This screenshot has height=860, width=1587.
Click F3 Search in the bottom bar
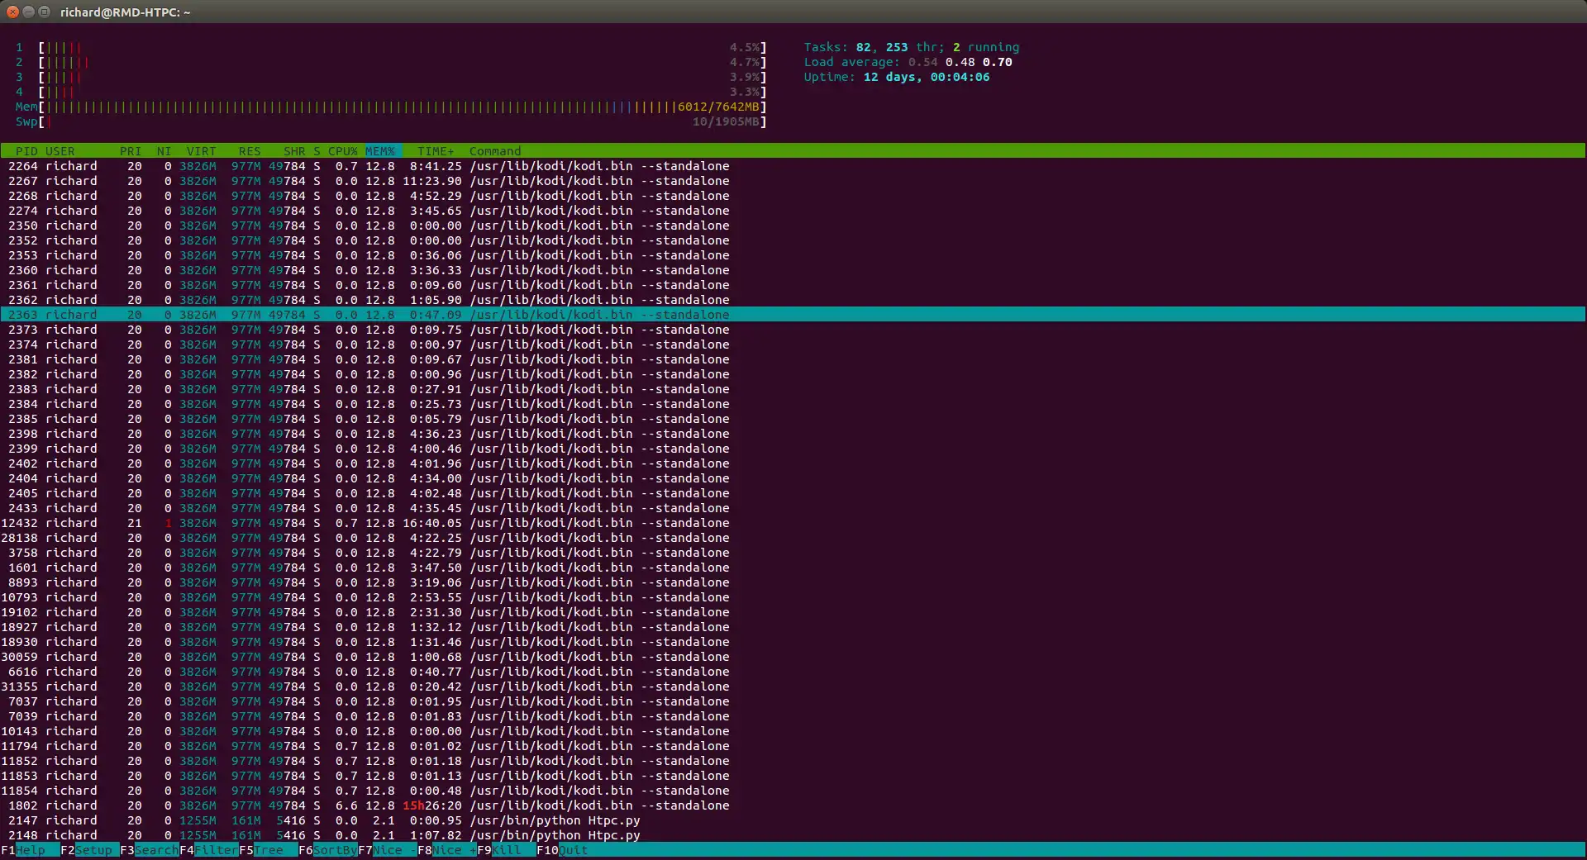[149, 850]
